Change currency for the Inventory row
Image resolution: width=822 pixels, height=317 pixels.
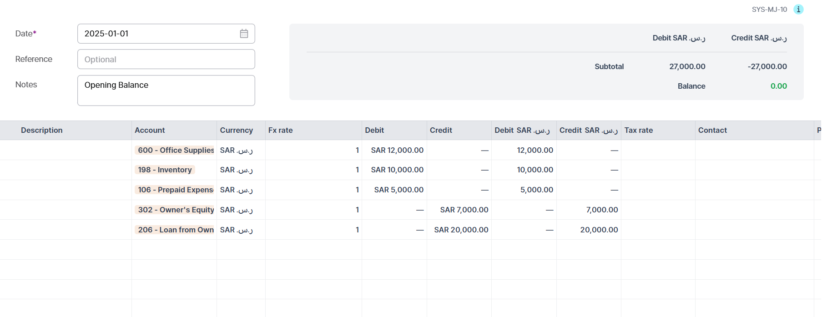241,170
